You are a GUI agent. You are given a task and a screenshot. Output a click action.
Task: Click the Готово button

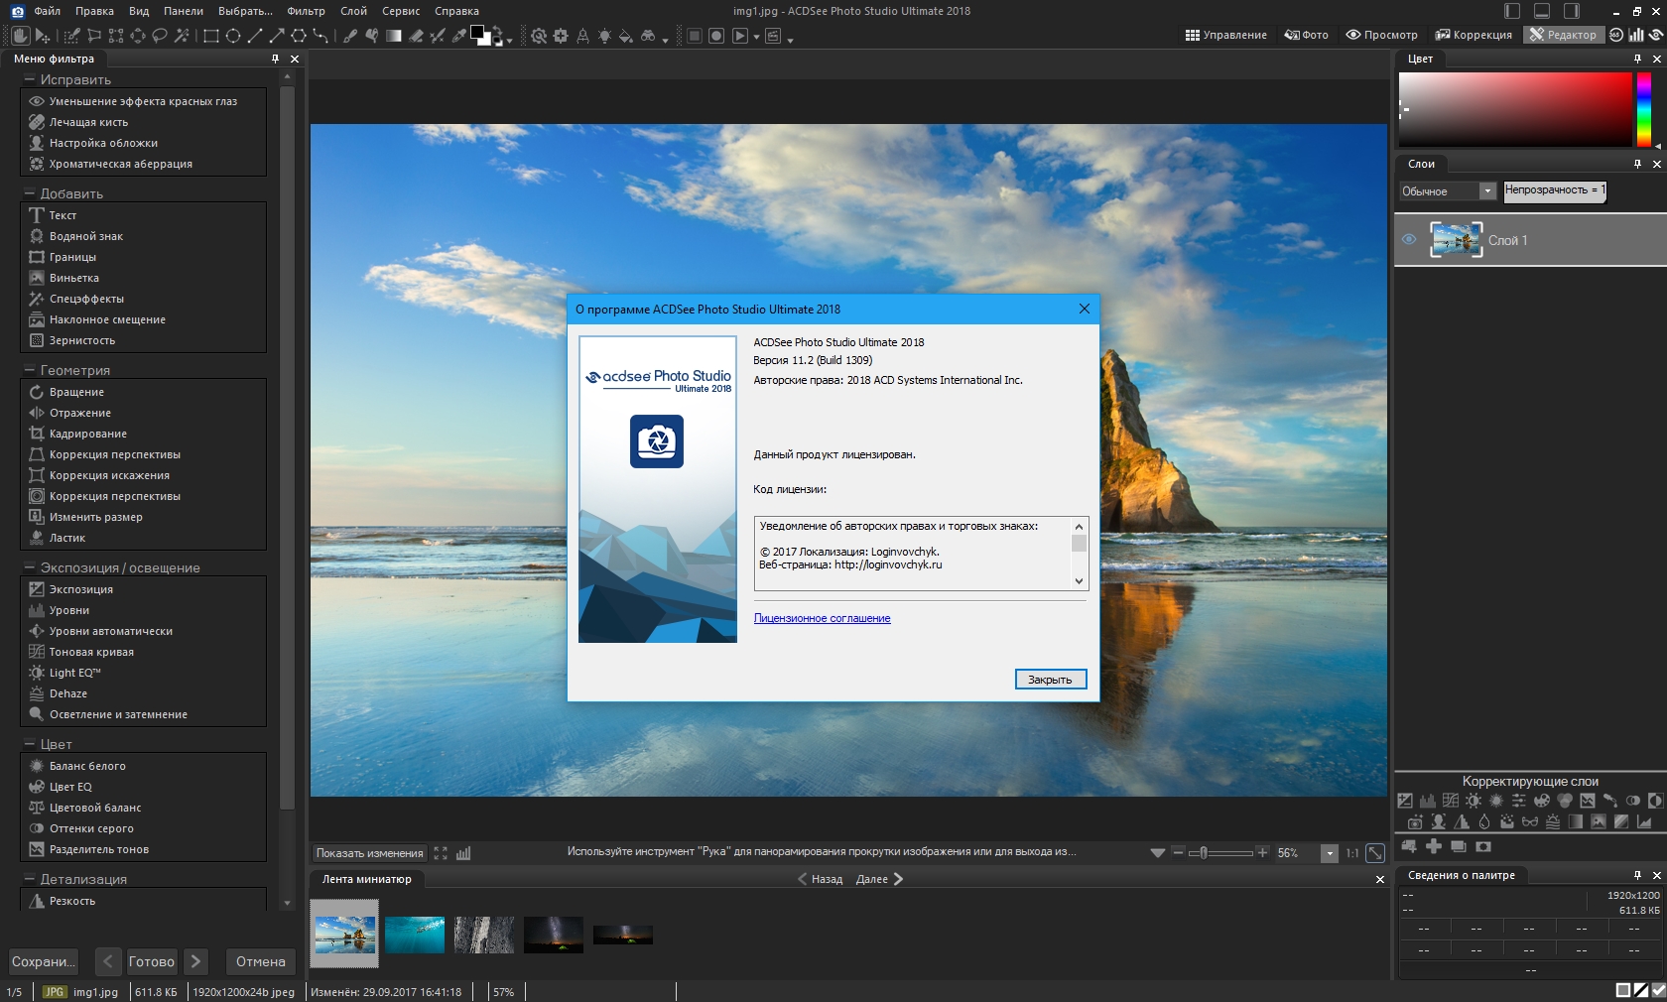(x=152, y=961)
